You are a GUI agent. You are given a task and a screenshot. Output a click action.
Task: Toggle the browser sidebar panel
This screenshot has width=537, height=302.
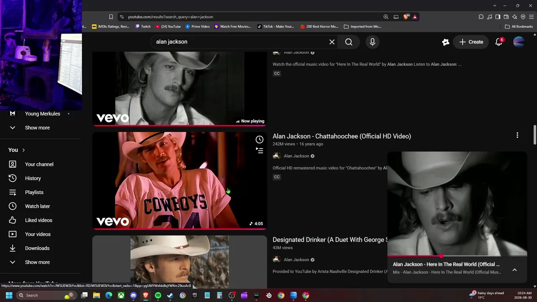click(498, 17)
